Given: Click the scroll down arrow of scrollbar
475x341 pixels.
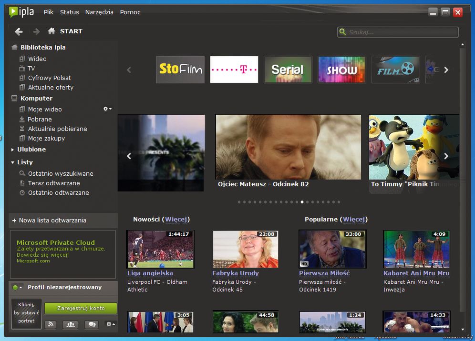Looking at the screenshot, I should coord(463,329).
